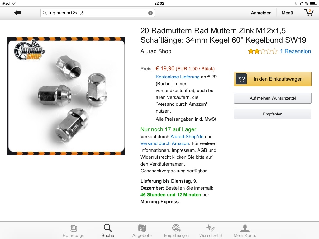Open the shopping cart icon

point(309,12)
